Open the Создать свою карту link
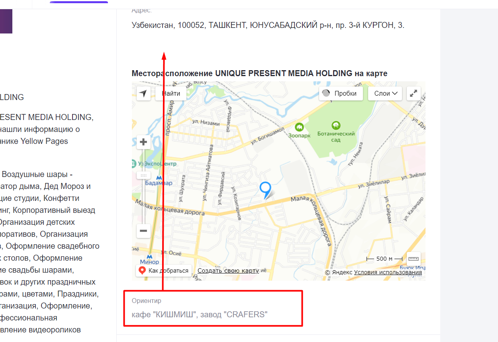498x342 pixels. coord(228,271)
